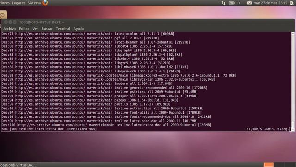Click line Des:97 texlive-font-utils

(102, 113)
